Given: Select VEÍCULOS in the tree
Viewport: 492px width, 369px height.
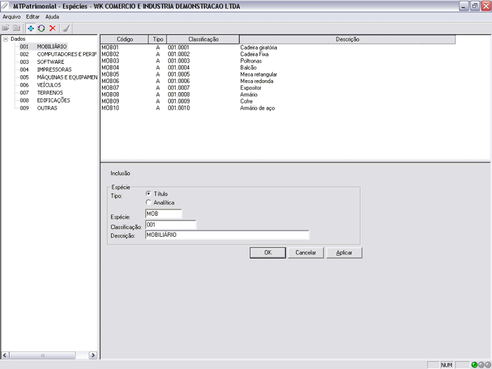Looking at the screenshot, I should 49,85.
